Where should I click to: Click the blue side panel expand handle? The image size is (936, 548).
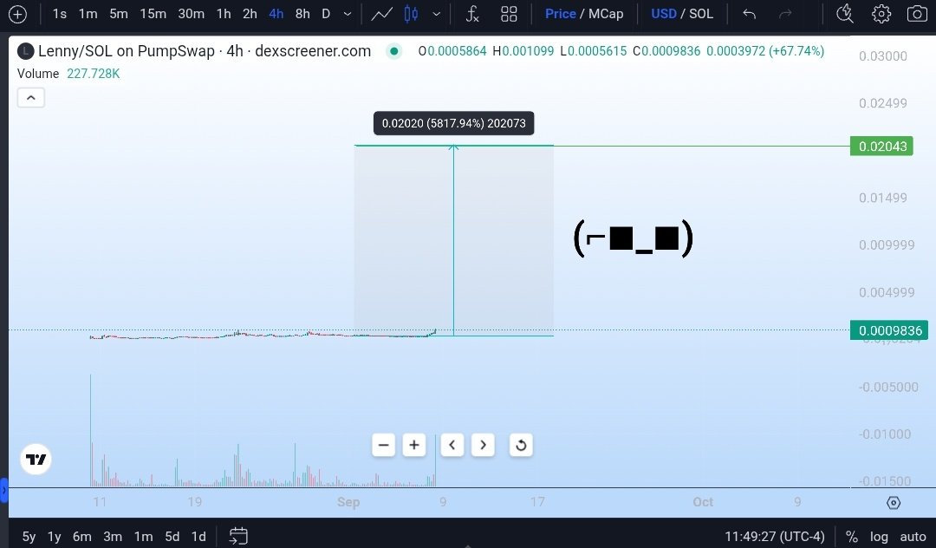(3, 491)
